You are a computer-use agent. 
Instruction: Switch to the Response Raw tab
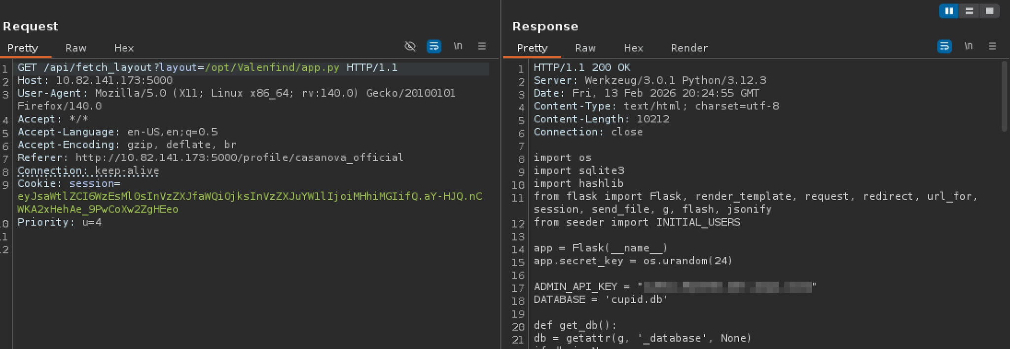pyautogui.click(x=585, y=48)
